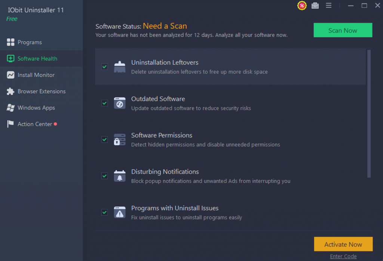Open the Enter Code link
The height and width of the screenshot is (261, 383).
click(x=343, y=256)
